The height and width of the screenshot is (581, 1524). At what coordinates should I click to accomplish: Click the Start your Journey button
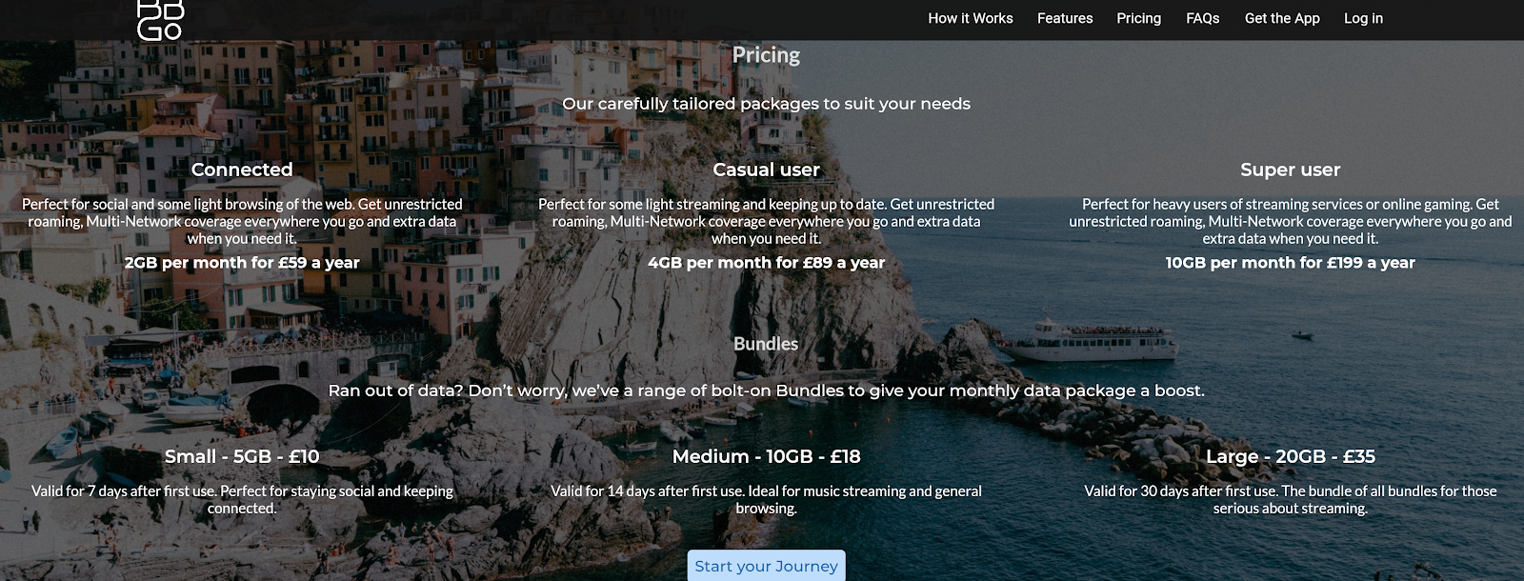click(766, 566)
